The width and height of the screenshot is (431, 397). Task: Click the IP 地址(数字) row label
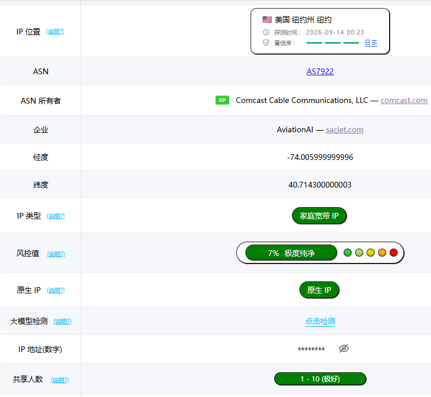coord(40,349)
